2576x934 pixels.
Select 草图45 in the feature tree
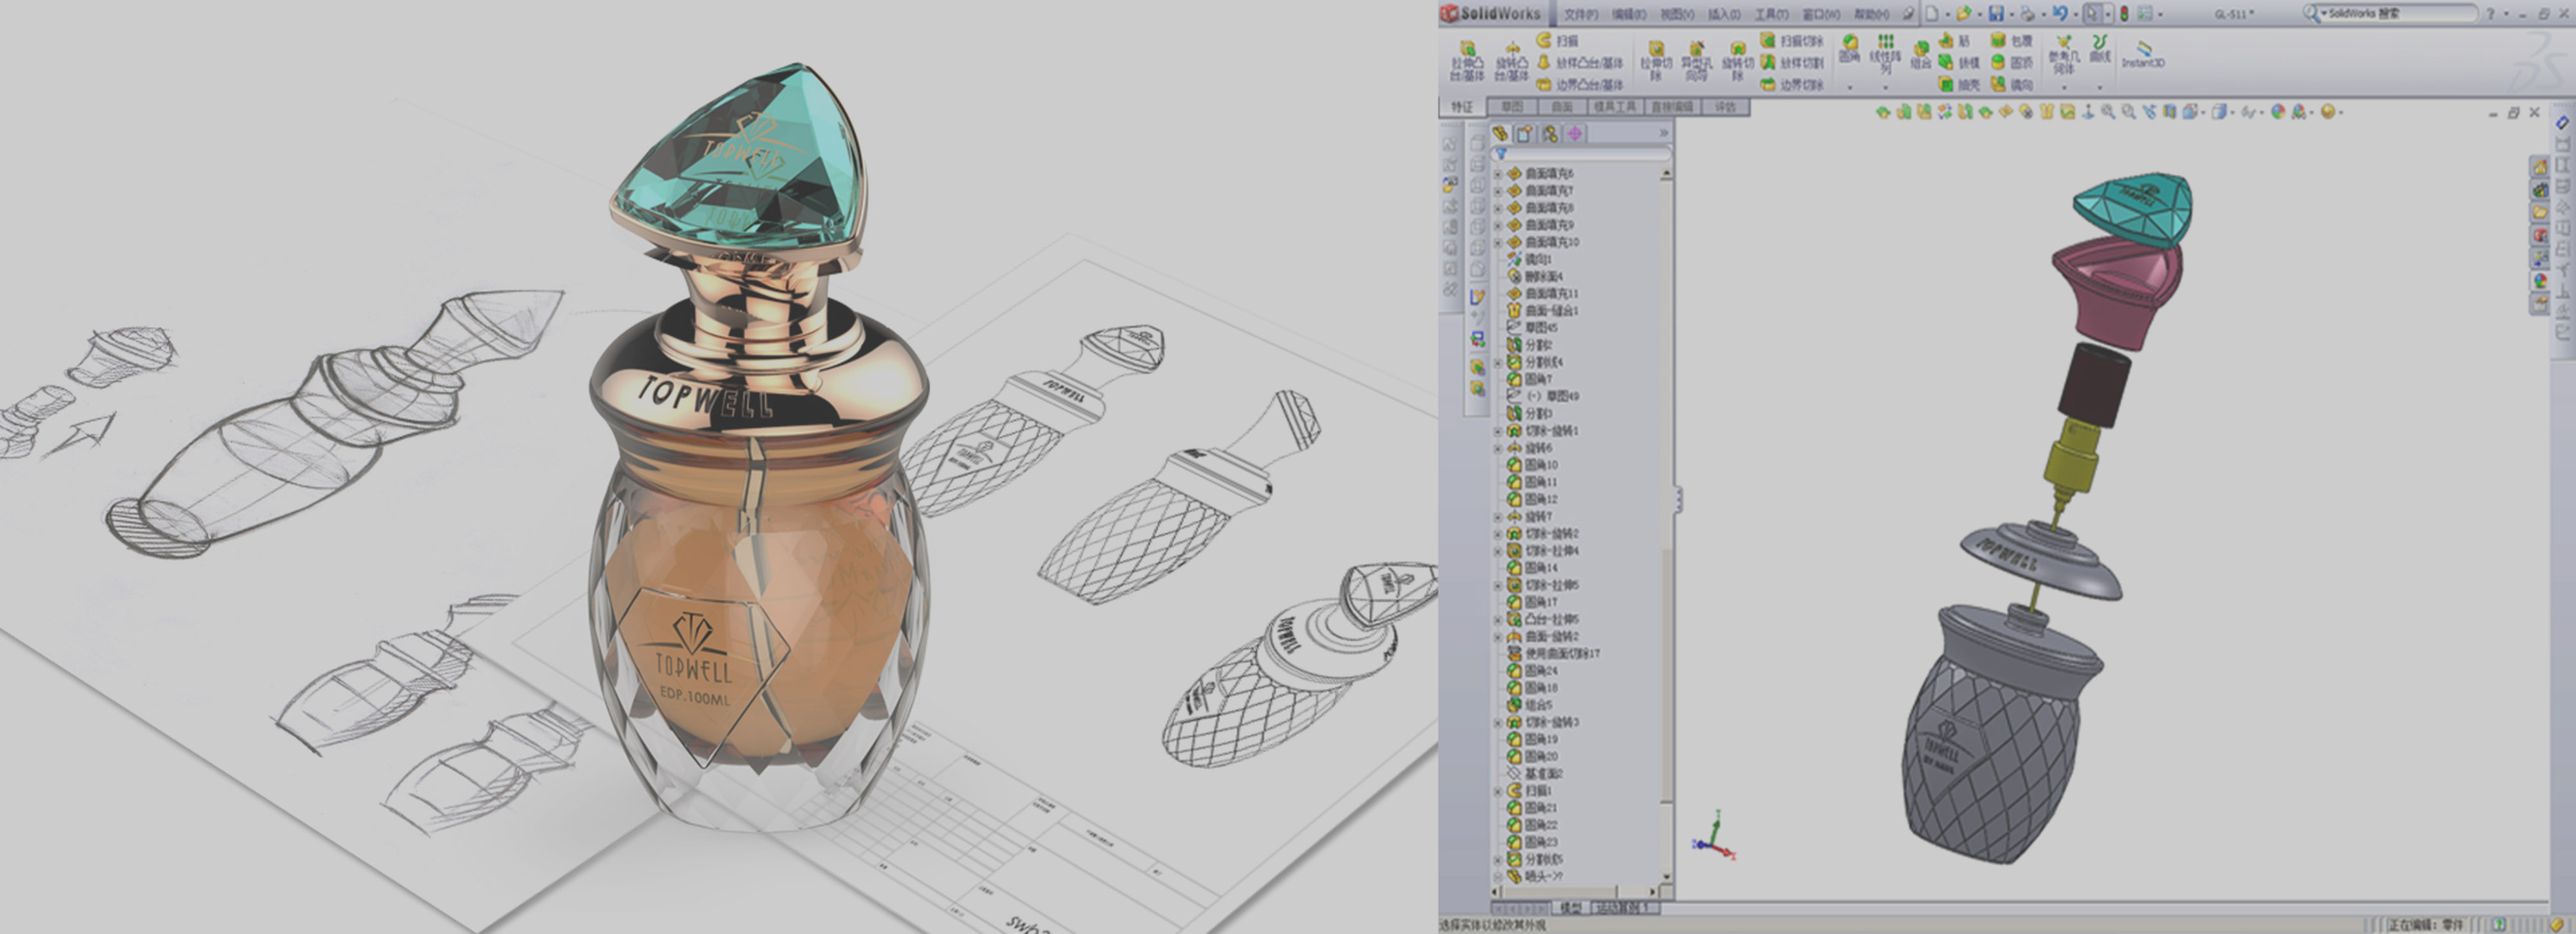(x=1532, y=328)
